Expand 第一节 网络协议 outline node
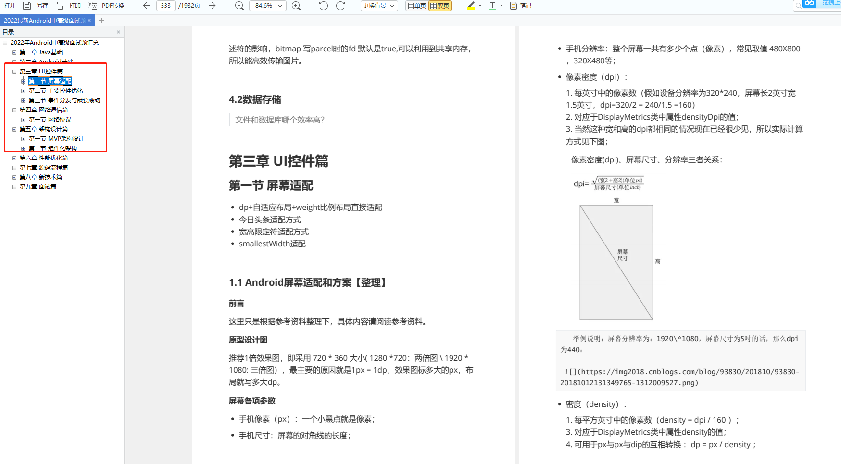 tap(24, 120)
